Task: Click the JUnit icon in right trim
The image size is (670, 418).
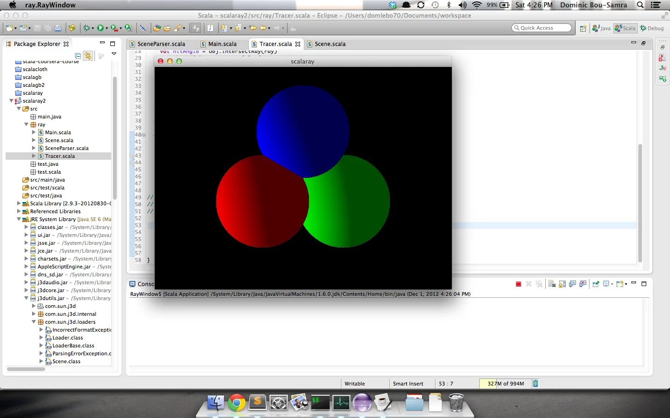Action: [663, 68]
